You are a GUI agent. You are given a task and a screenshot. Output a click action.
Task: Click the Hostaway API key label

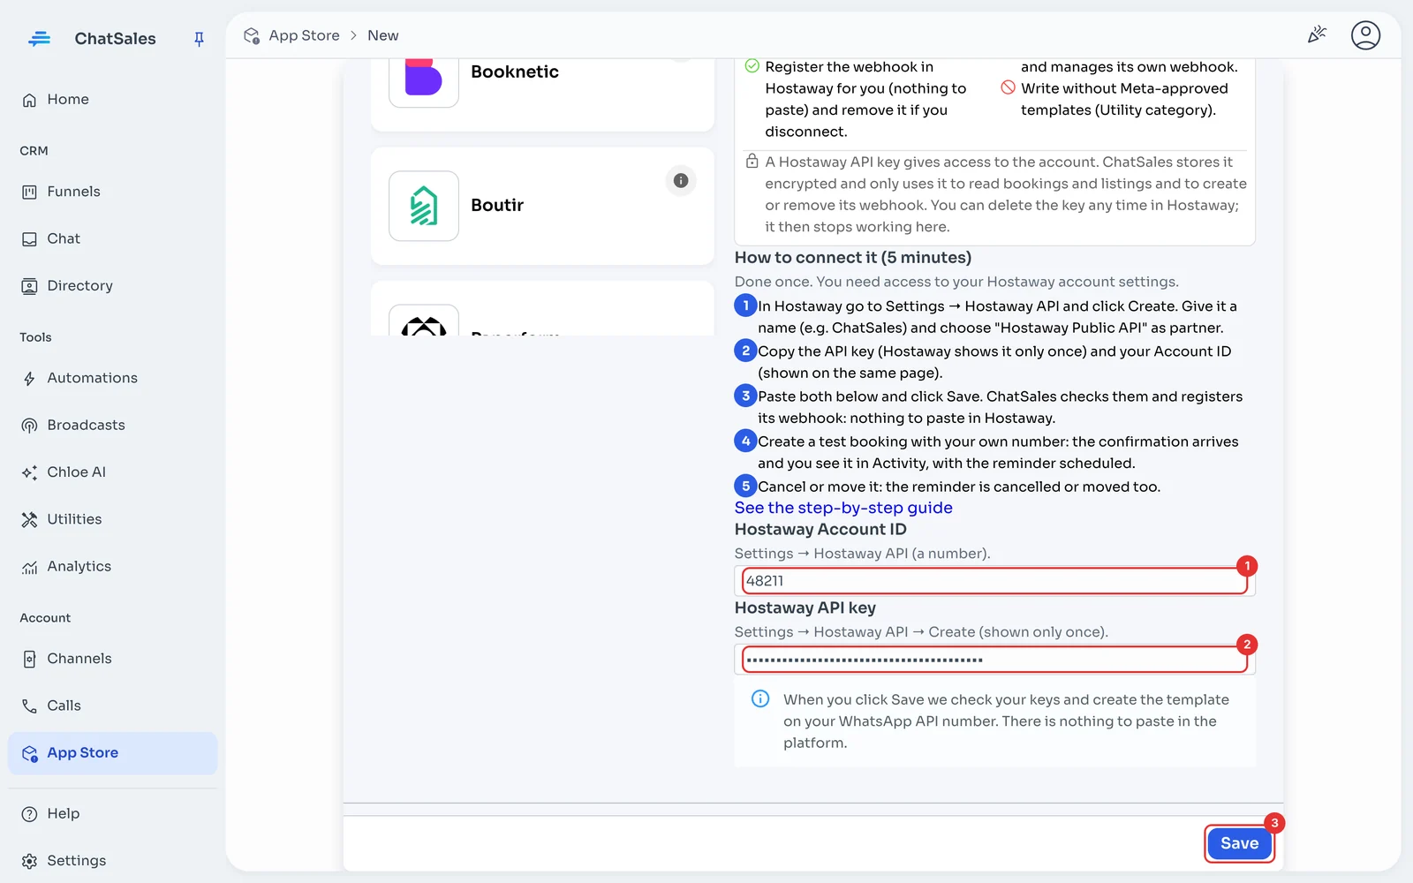(x=805, y=608)
